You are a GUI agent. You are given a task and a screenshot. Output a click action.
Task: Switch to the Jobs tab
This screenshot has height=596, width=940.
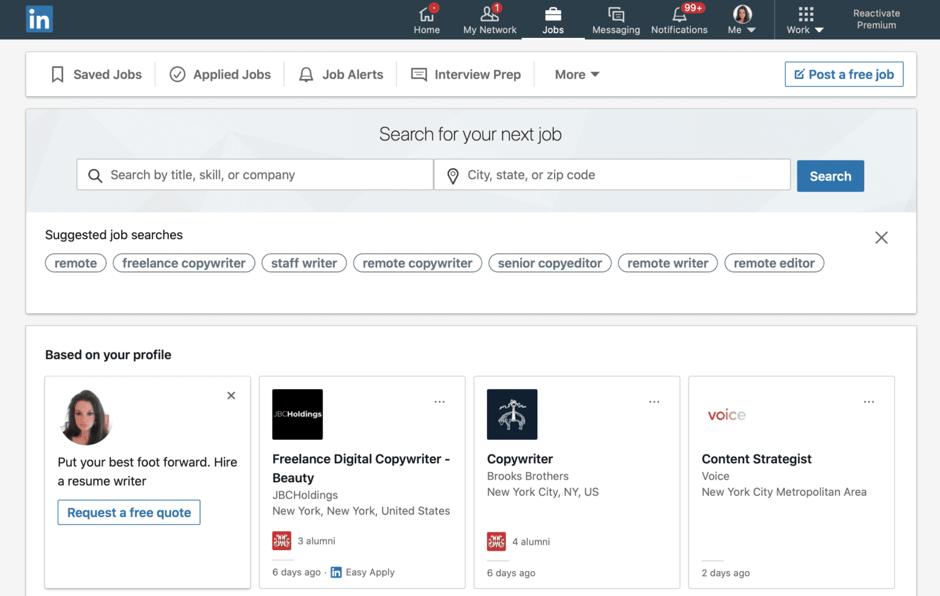point(553,19)
